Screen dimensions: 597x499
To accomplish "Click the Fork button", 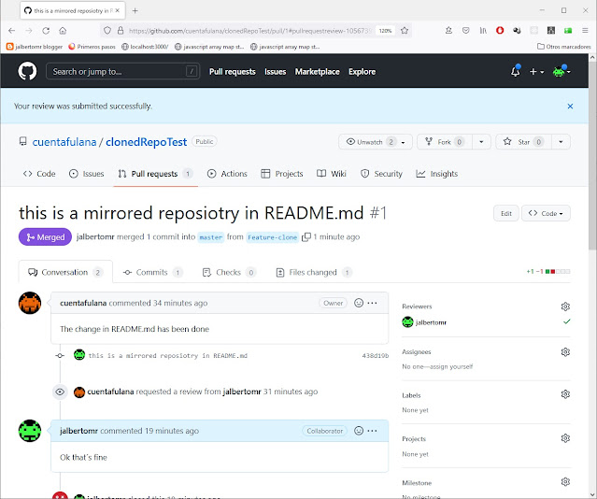I will 445,142.
